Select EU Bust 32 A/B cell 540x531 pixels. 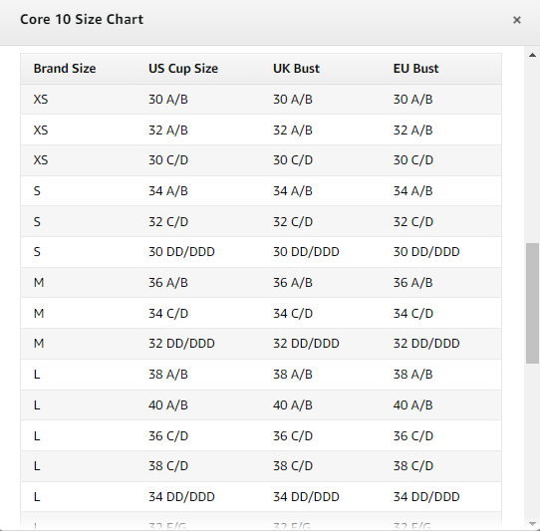412,131
